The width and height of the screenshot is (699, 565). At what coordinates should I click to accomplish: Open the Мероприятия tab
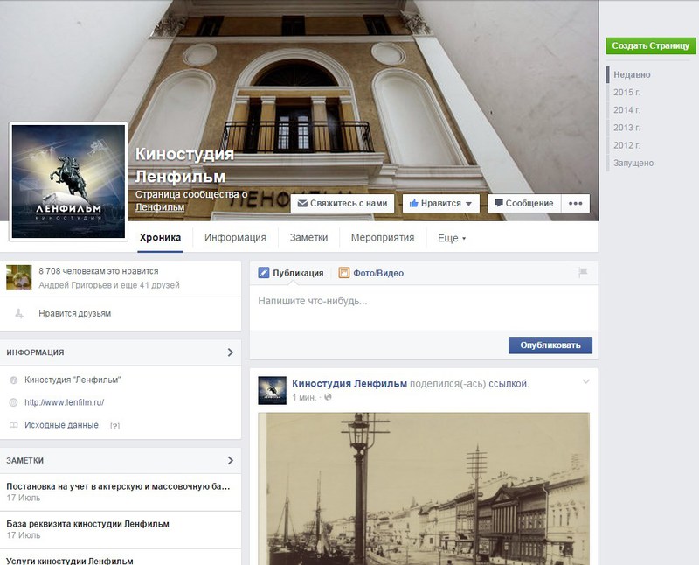383,238
